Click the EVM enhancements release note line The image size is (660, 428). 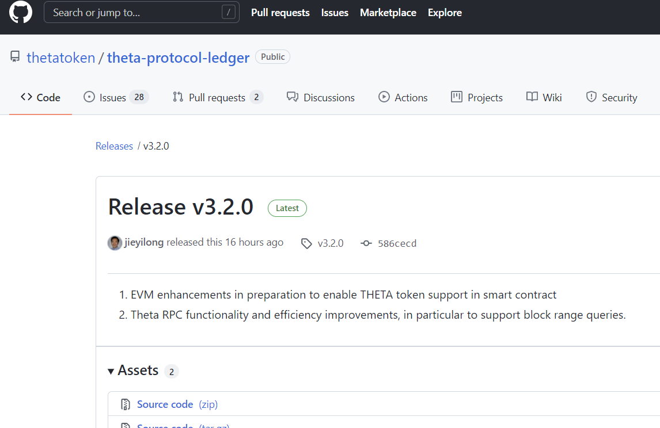(343, 295)
